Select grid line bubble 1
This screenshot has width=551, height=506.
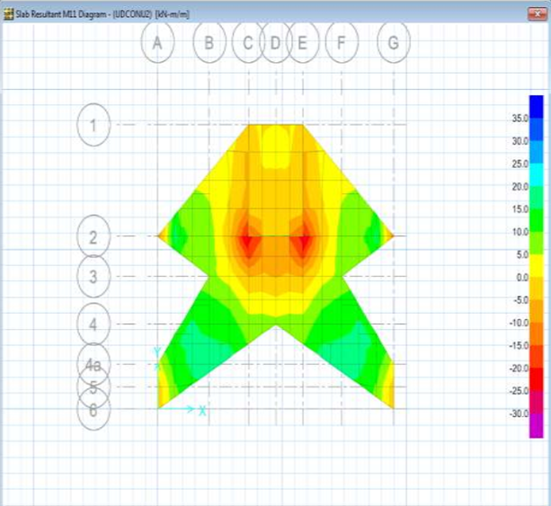(93, 125)
